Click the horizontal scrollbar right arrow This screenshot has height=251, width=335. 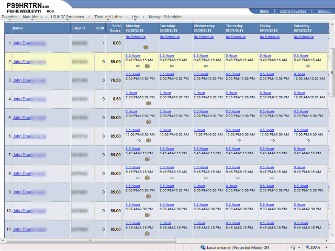tap(327, 241)
